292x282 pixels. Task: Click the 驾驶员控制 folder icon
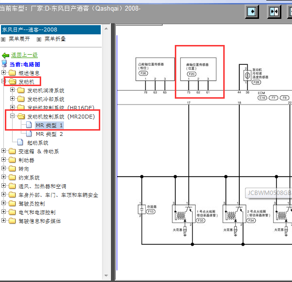point(12,203)
